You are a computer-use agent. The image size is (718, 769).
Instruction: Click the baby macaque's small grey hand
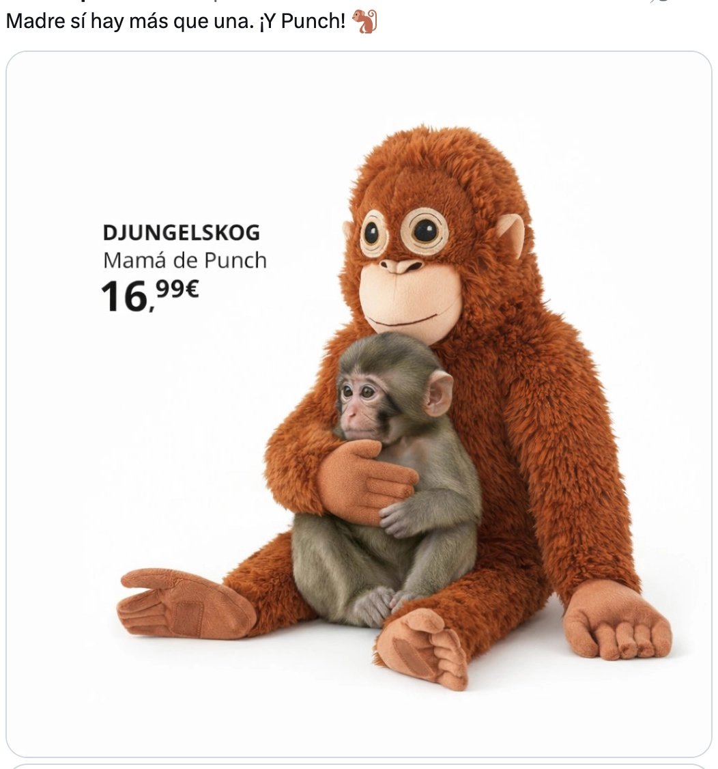(398, 520)
